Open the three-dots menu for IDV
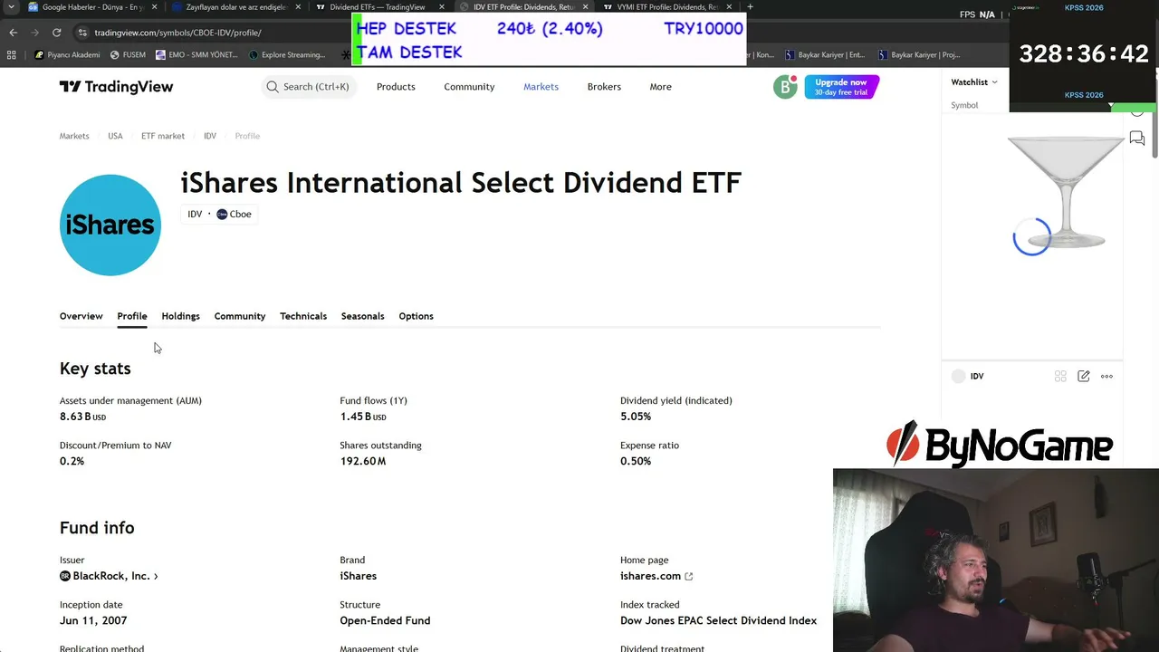Viewport: 1159px width, 652px height. pos(1106,377)
